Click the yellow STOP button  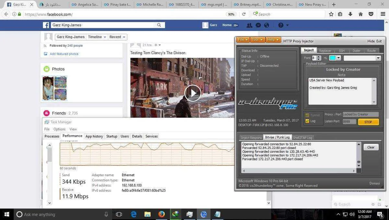click(x=368, y=122)
